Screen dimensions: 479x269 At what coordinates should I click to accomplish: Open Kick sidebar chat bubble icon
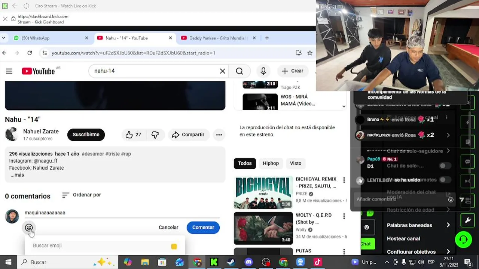[x=467, y=162]
